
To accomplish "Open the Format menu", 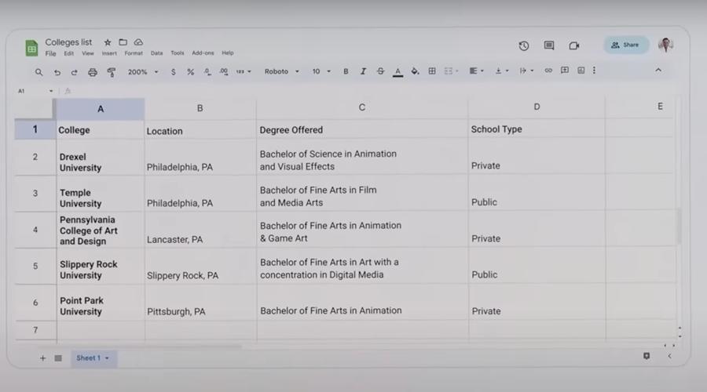I will click(134, 53).
